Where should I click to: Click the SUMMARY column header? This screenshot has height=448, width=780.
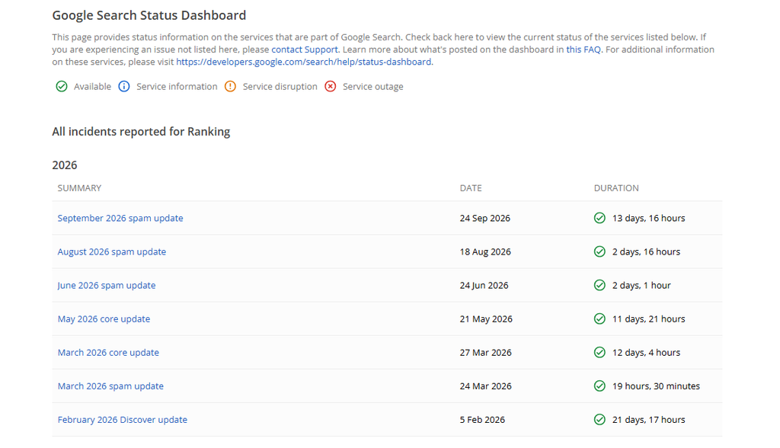click(x=79, y=188)
